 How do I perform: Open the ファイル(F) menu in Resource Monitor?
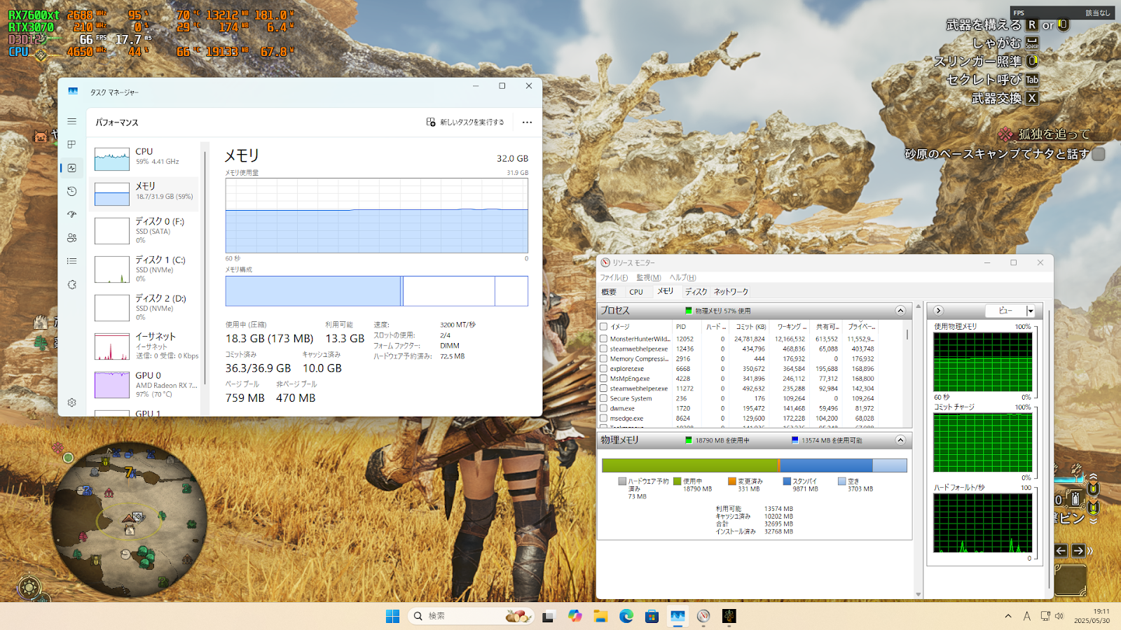click(x=614, y=277)
